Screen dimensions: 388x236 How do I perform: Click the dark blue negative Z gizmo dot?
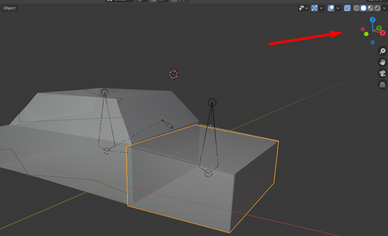tap(372, 43)
